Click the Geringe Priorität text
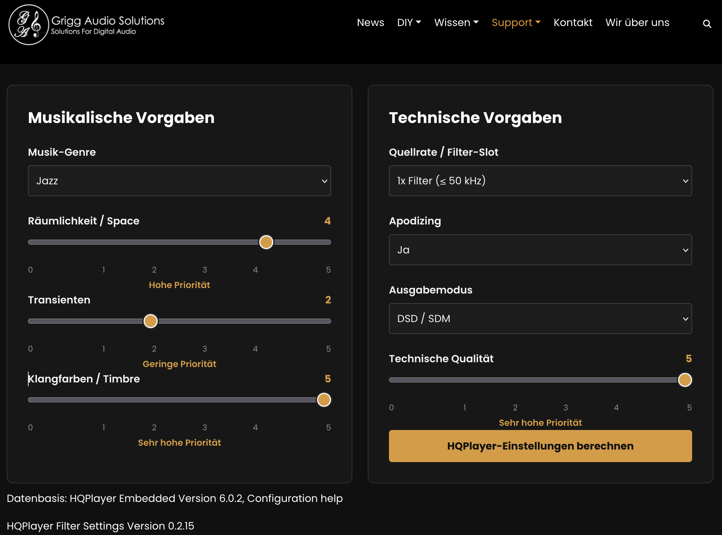Viewport: 722px width, 535px height. (180, 364)
